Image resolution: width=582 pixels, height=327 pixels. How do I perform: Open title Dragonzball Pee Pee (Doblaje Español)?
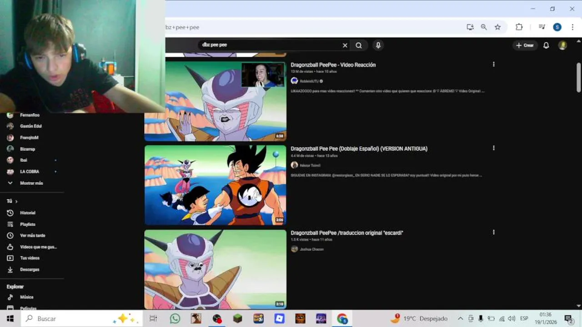tap(359, 149)
